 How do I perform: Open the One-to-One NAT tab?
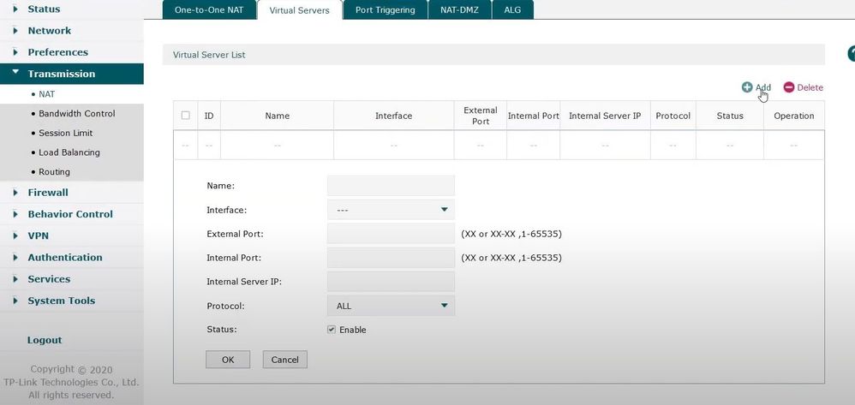coord(204,10)
